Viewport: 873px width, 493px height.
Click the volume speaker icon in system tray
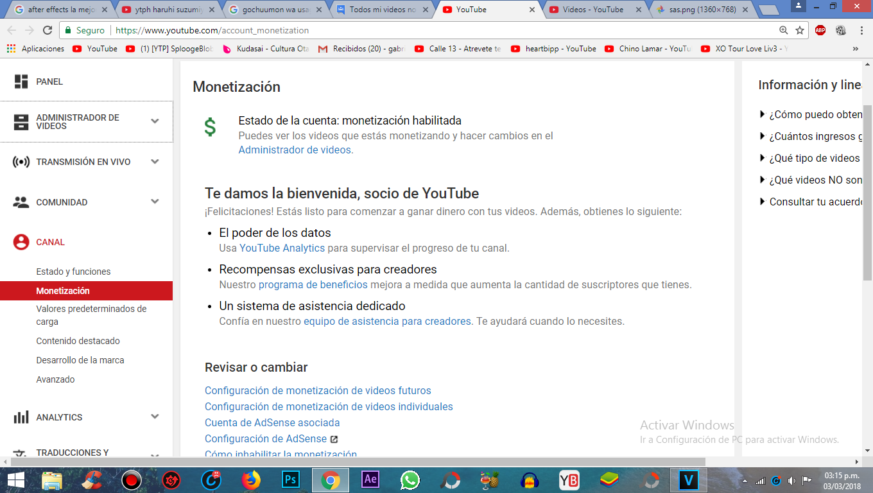pyautogui.click(x=791, y=481)
